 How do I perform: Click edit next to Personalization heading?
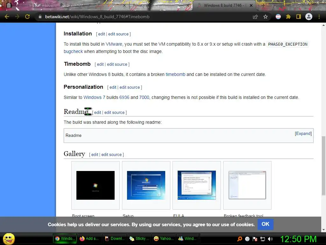[113, 87]
